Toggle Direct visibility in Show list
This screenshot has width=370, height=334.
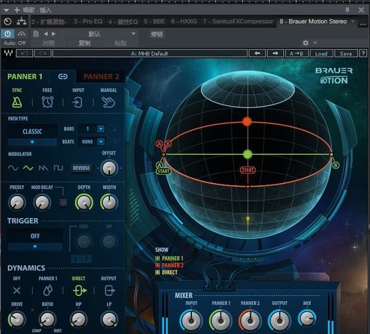[158, 273]
